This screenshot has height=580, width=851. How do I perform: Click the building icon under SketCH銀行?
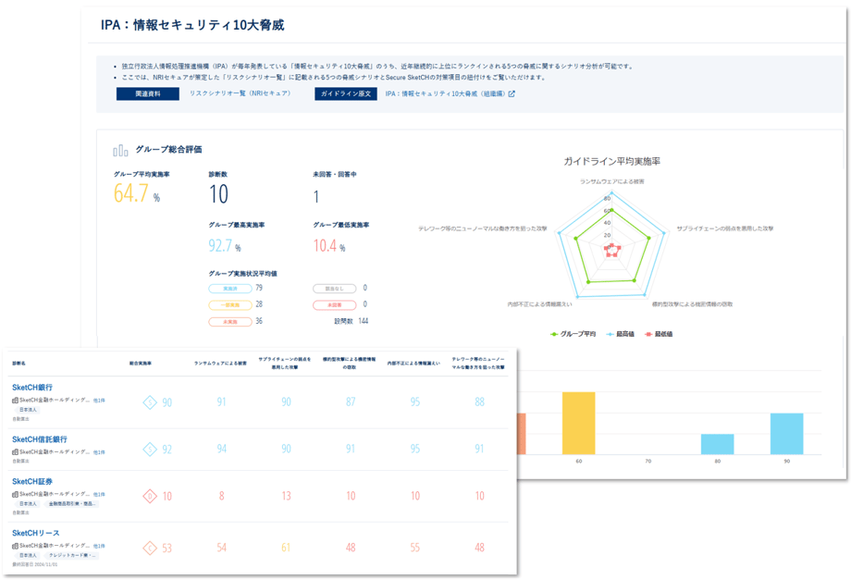click(x=16, y=401)
